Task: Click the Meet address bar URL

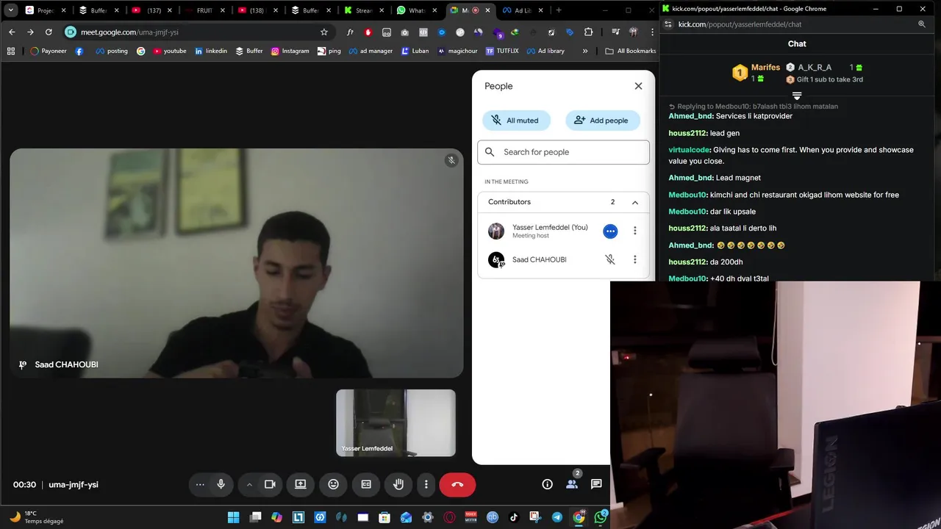Action: (x=129, y=32)
